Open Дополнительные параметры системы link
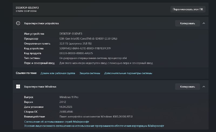Image resolution: width=216 pixels, height=132 pixels. pos(128,73)
